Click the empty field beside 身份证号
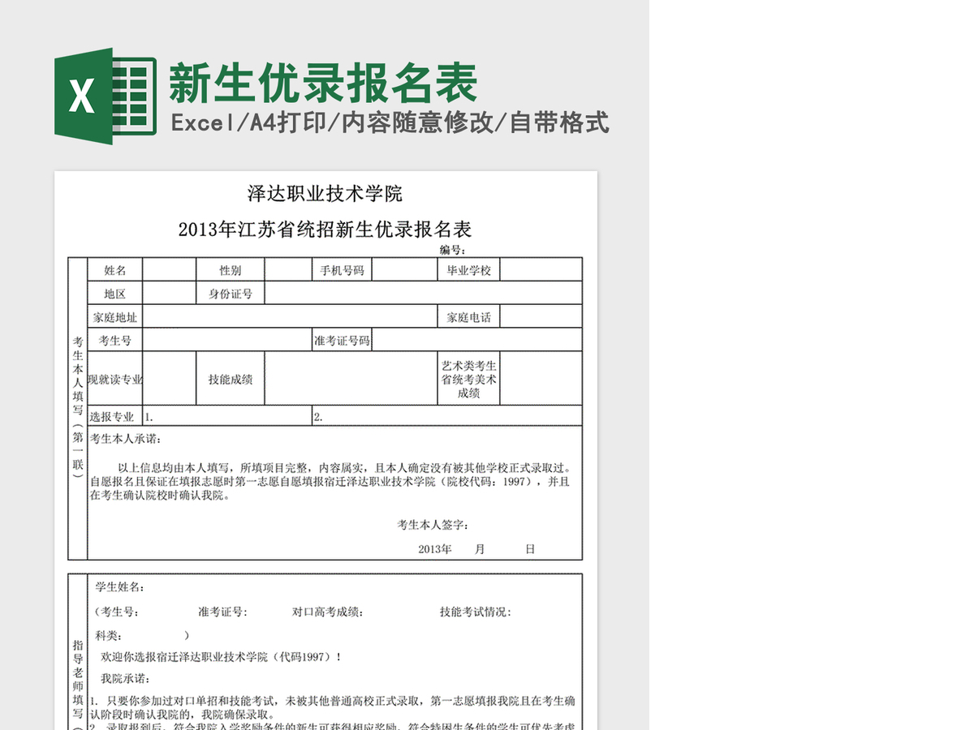 (x=424, y=294)
